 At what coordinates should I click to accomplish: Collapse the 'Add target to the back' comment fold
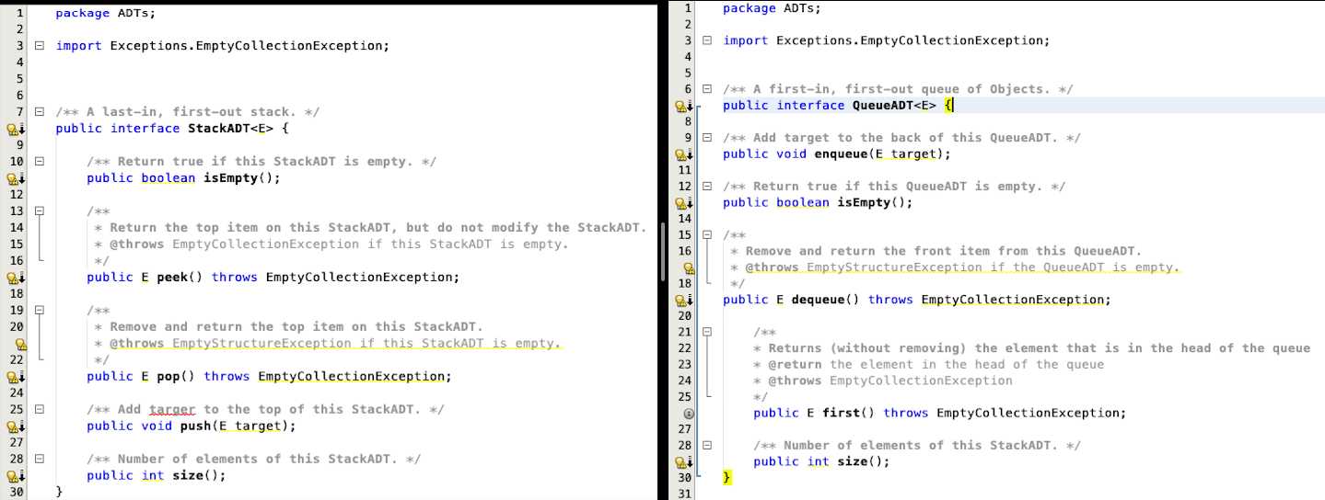(707, 138)
